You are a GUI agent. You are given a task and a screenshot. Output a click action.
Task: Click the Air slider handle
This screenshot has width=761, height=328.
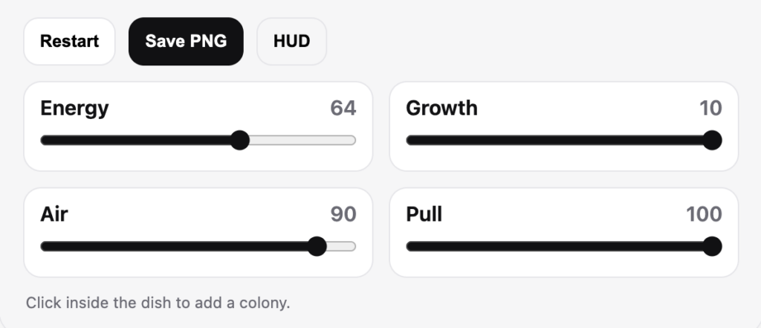tap(317, 246)
